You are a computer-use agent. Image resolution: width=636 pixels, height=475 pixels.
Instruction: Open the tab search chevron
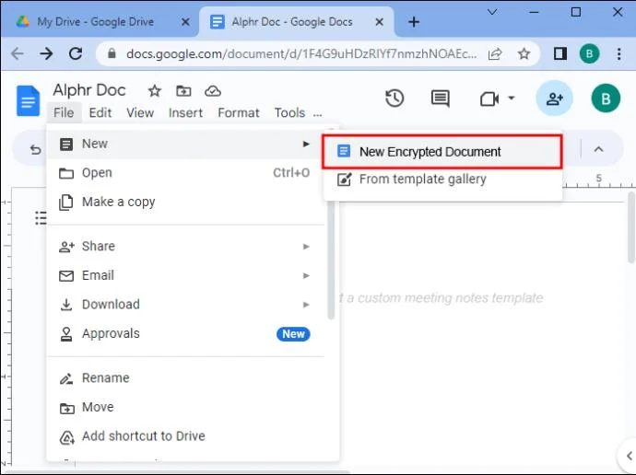492,12
